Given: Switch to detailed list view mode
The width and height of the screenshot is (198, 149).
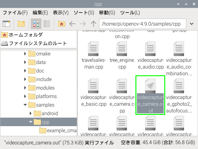Looking at the screenshot, I should [x=47, y=24].
